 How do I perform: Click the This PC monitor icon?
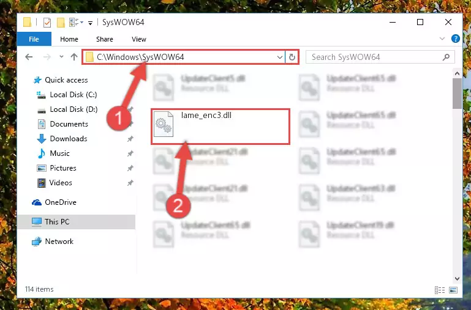[37, 222]
